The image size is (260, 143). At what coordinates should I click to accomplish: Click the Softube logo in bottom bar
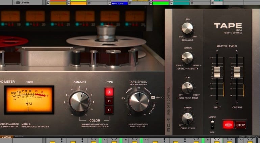pyautogui.click(x=7, y=137)
